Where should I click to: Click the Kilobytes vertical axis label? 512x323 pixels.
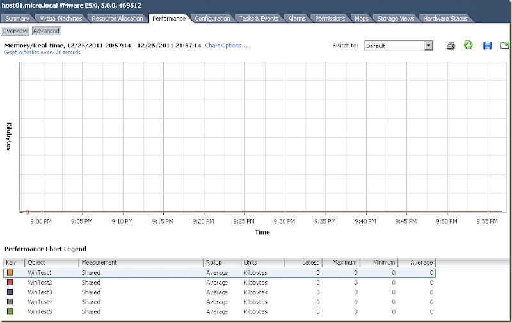[9, 137]
